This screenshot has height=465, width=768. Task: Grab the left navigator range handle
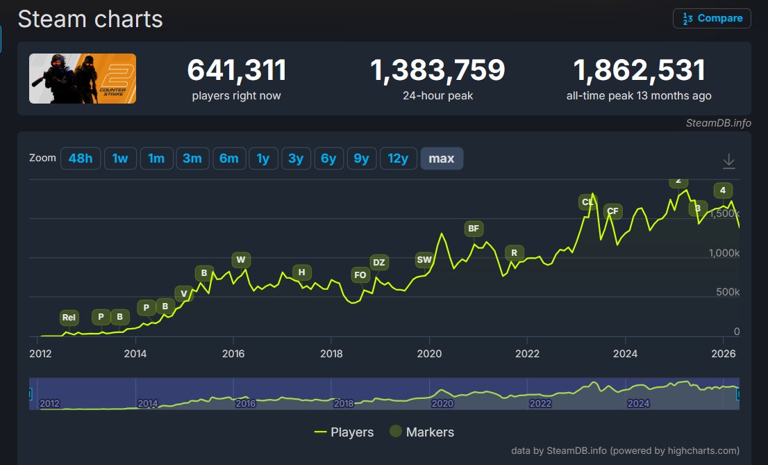coord(31,394)
